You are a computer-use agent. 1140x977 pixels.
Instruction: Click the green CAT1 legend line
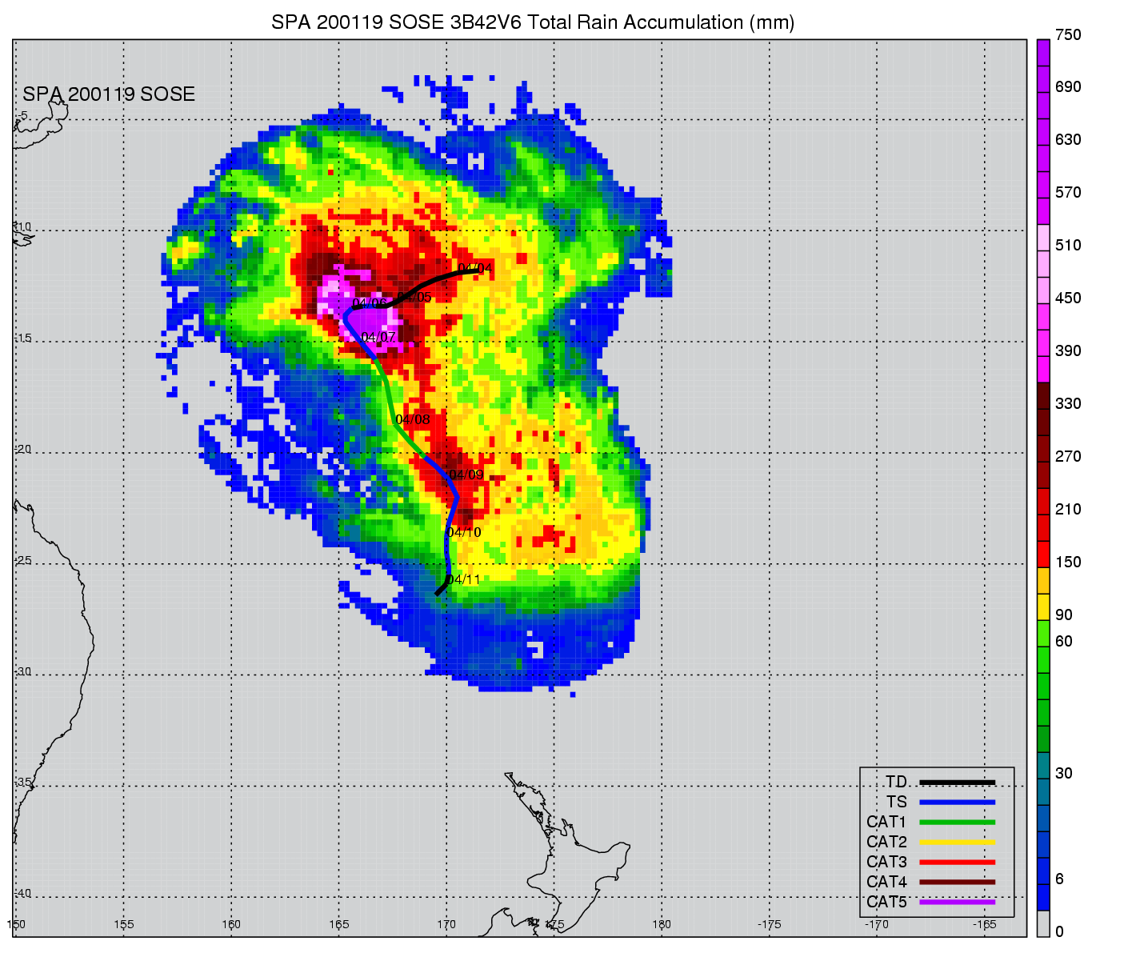(957, 822)
